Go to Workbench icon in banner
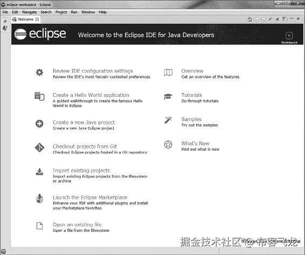 (289, 36)
